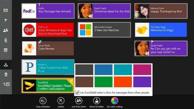Click the Microsoft logo on Careers message
194x109 pixels.
click(x=86, y=30)
